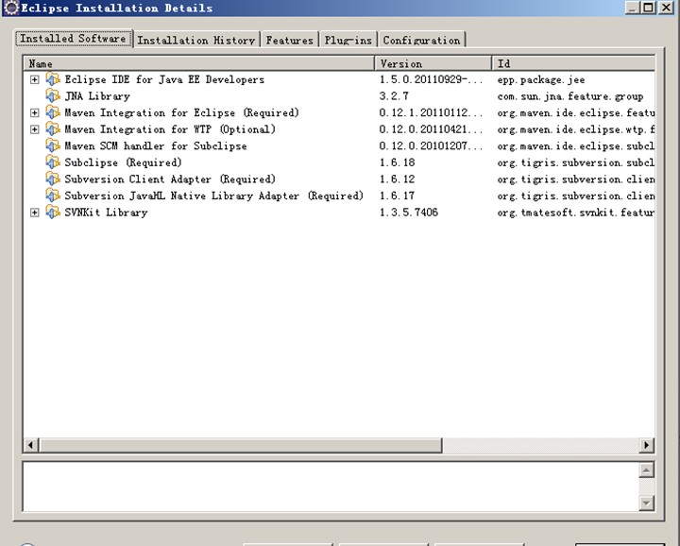Expand Maven Integration for WTP (Optional) node
This screenshot has width=680, height=546.
click(x=35, y=129)
